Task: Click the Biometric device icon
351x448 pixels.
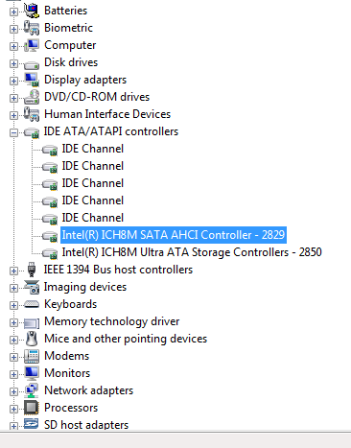Action: (x=32, y=28)
